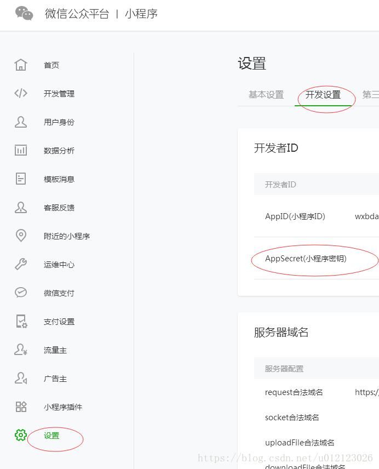This screenshot has width=379, height=469.
Task: Open 微信支付 in the sidebar
Action: (x=59, y=293)
